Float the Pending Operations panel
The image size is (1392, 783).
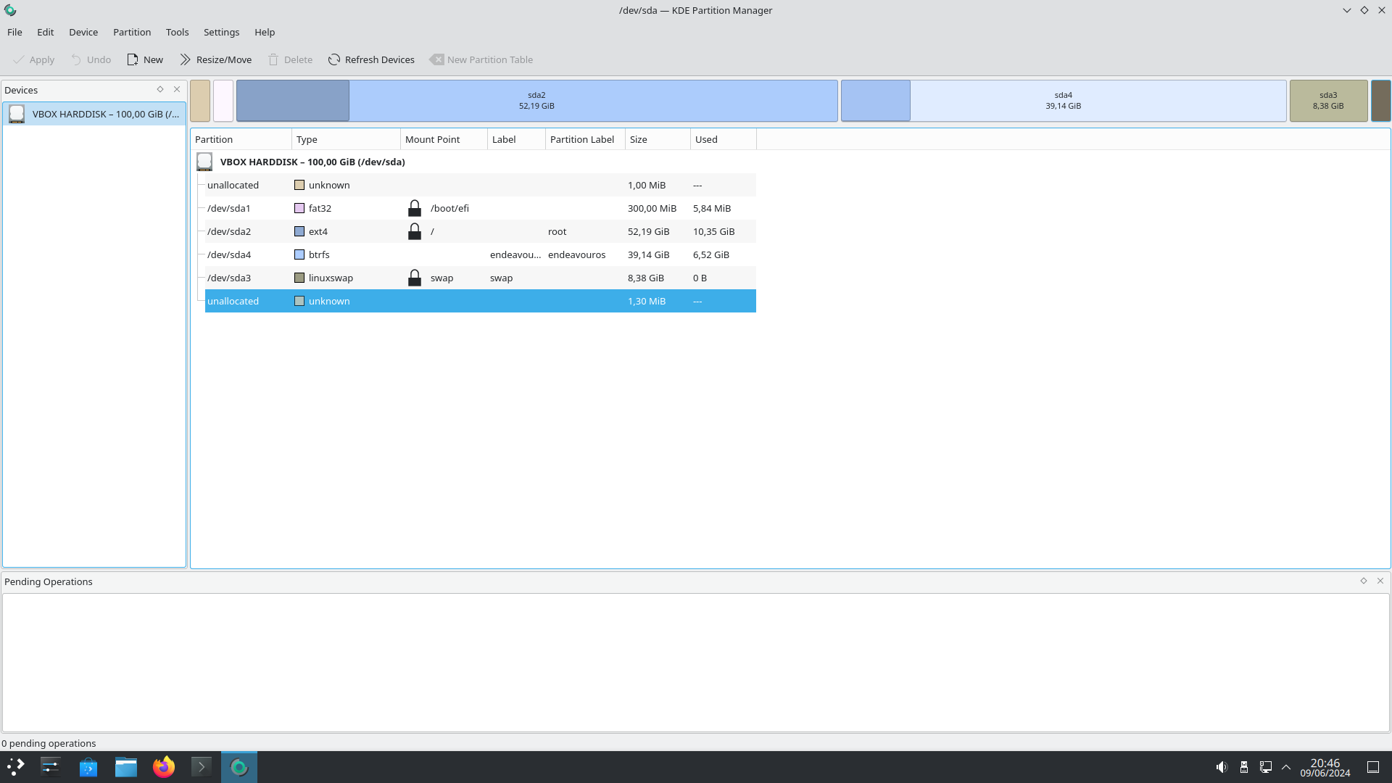pyautogui.click(x=1363, y=581)
